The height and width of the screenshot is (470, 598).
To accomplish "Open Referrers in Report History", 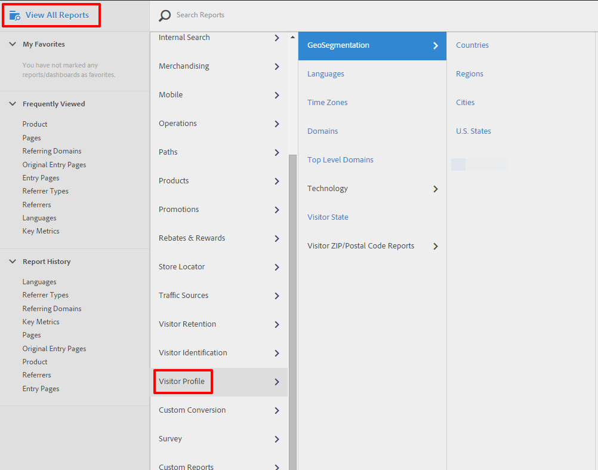I will click(x=36, y=375).
